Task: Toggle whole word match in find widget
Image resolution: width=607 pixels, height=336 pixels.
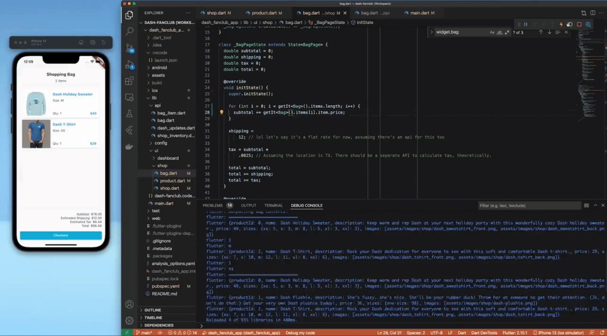Action: click(x=499, y=32)
